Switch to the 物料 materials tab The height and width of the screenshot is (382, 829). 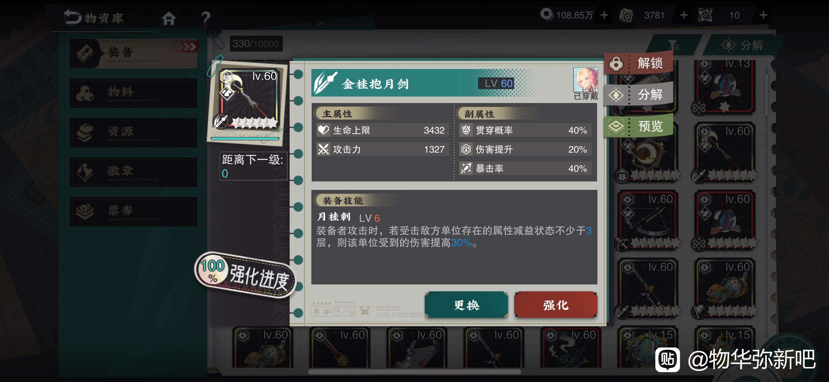tap(133, 93)
